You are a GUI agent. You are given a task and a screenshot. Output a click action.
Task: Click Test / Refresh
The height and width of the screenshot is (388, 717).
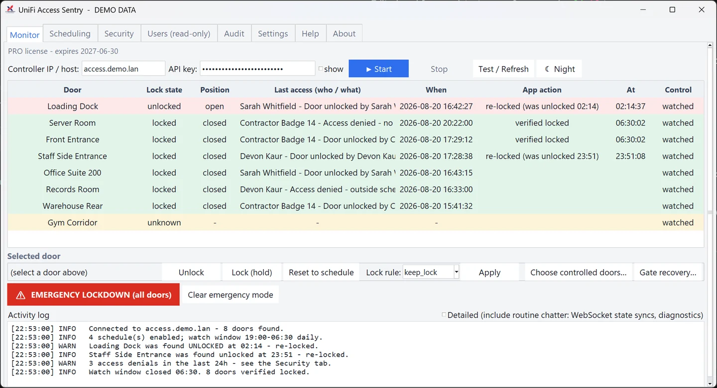pyautogui.click(x=503, y=69)
